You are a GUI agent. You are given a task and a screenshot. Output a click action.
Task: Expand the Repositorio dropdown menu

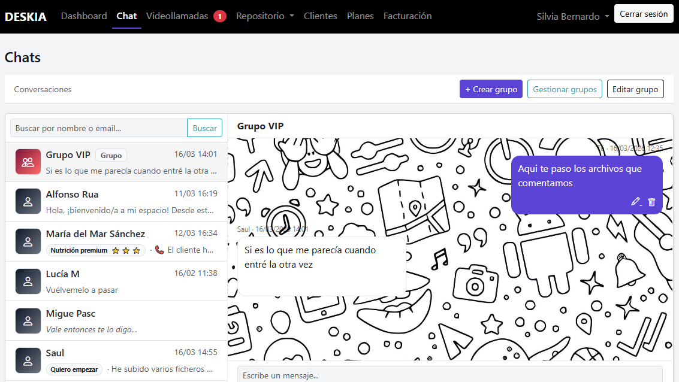[x=265, y=16]
